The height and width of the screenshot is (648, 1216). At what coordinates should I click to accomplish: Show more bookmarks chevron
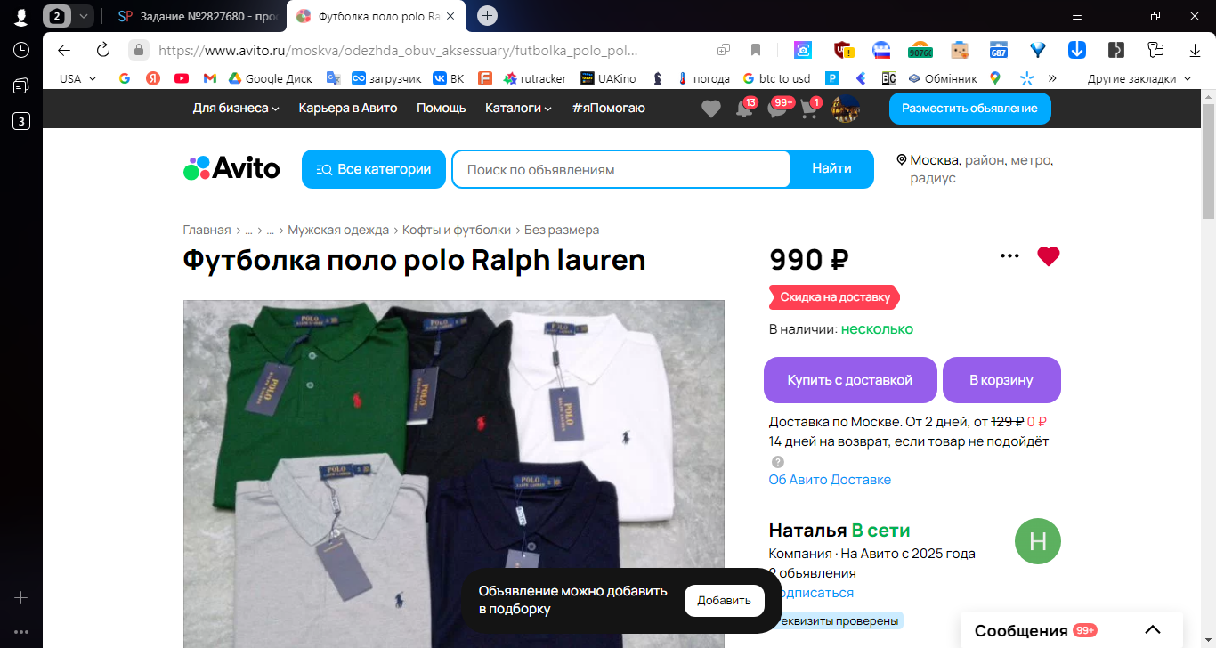[1052, 78]
